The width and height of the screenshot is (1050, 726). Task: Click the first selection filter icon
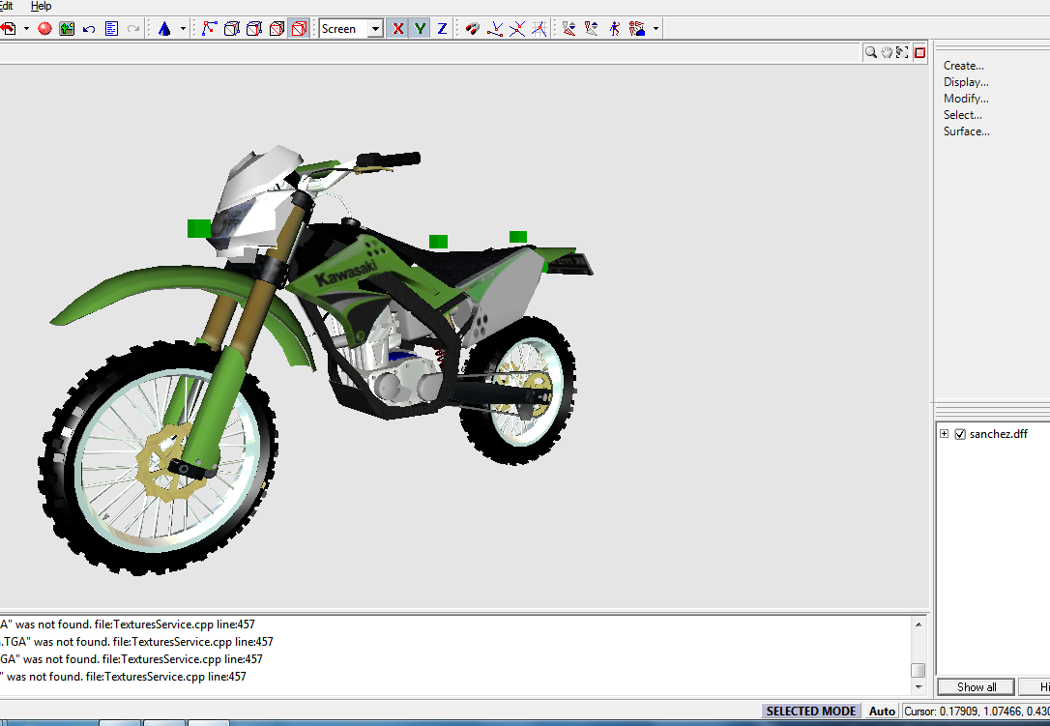(569, 29)
